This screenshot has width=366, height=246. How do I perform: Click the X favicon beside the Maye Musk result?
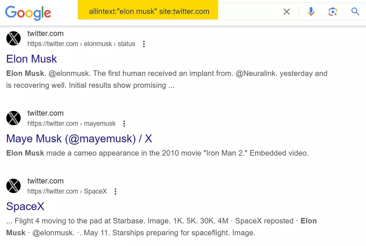coord(13,118)
